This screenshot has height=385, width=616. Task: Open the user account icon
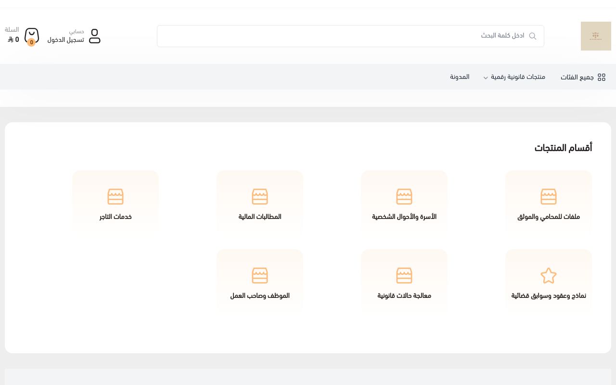pyautogui.click(x=95, y=36)
